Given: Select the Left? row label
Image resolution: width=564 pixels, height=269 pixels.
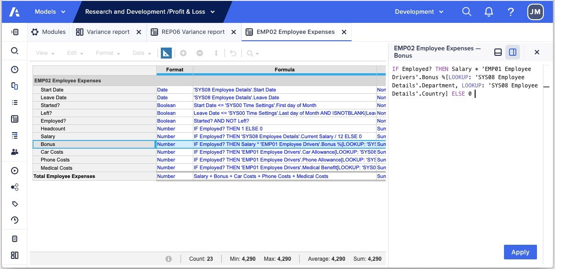Looking at the screenshot, I should click(x=94, y=113).
